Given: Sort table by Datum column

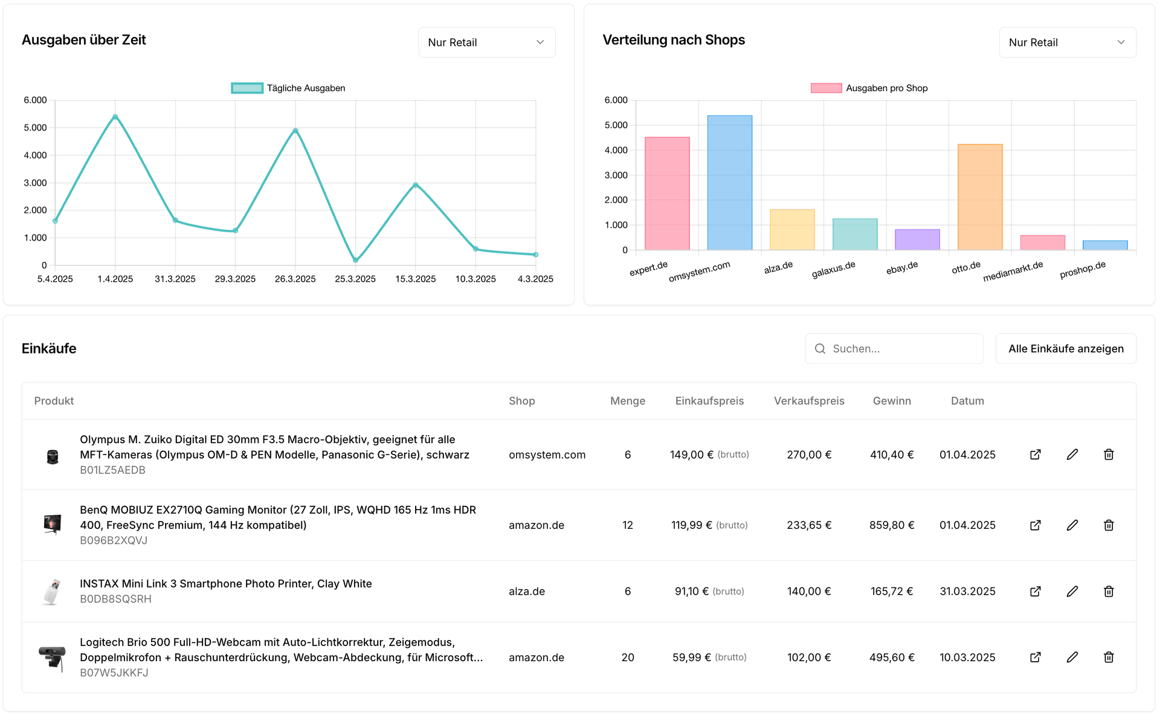Looking at the screenshot, I should pos(967,401).
